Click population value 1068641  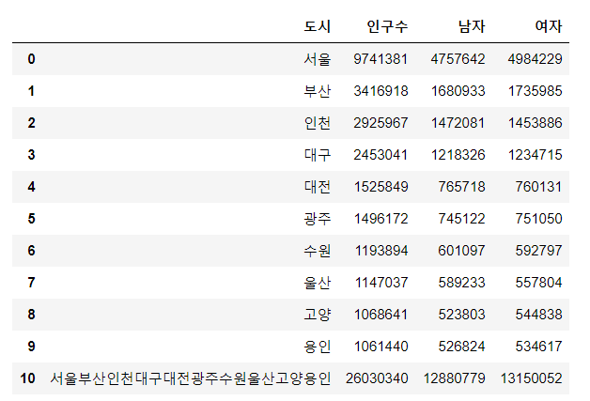[380, 315]
